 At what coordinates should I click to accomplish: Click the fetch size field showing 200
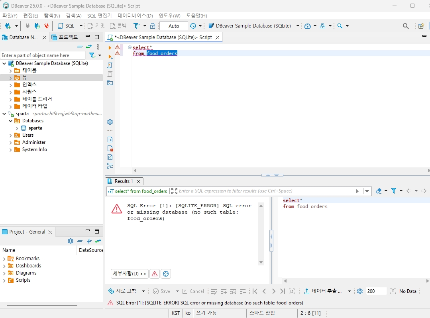(x=376, y=291)
